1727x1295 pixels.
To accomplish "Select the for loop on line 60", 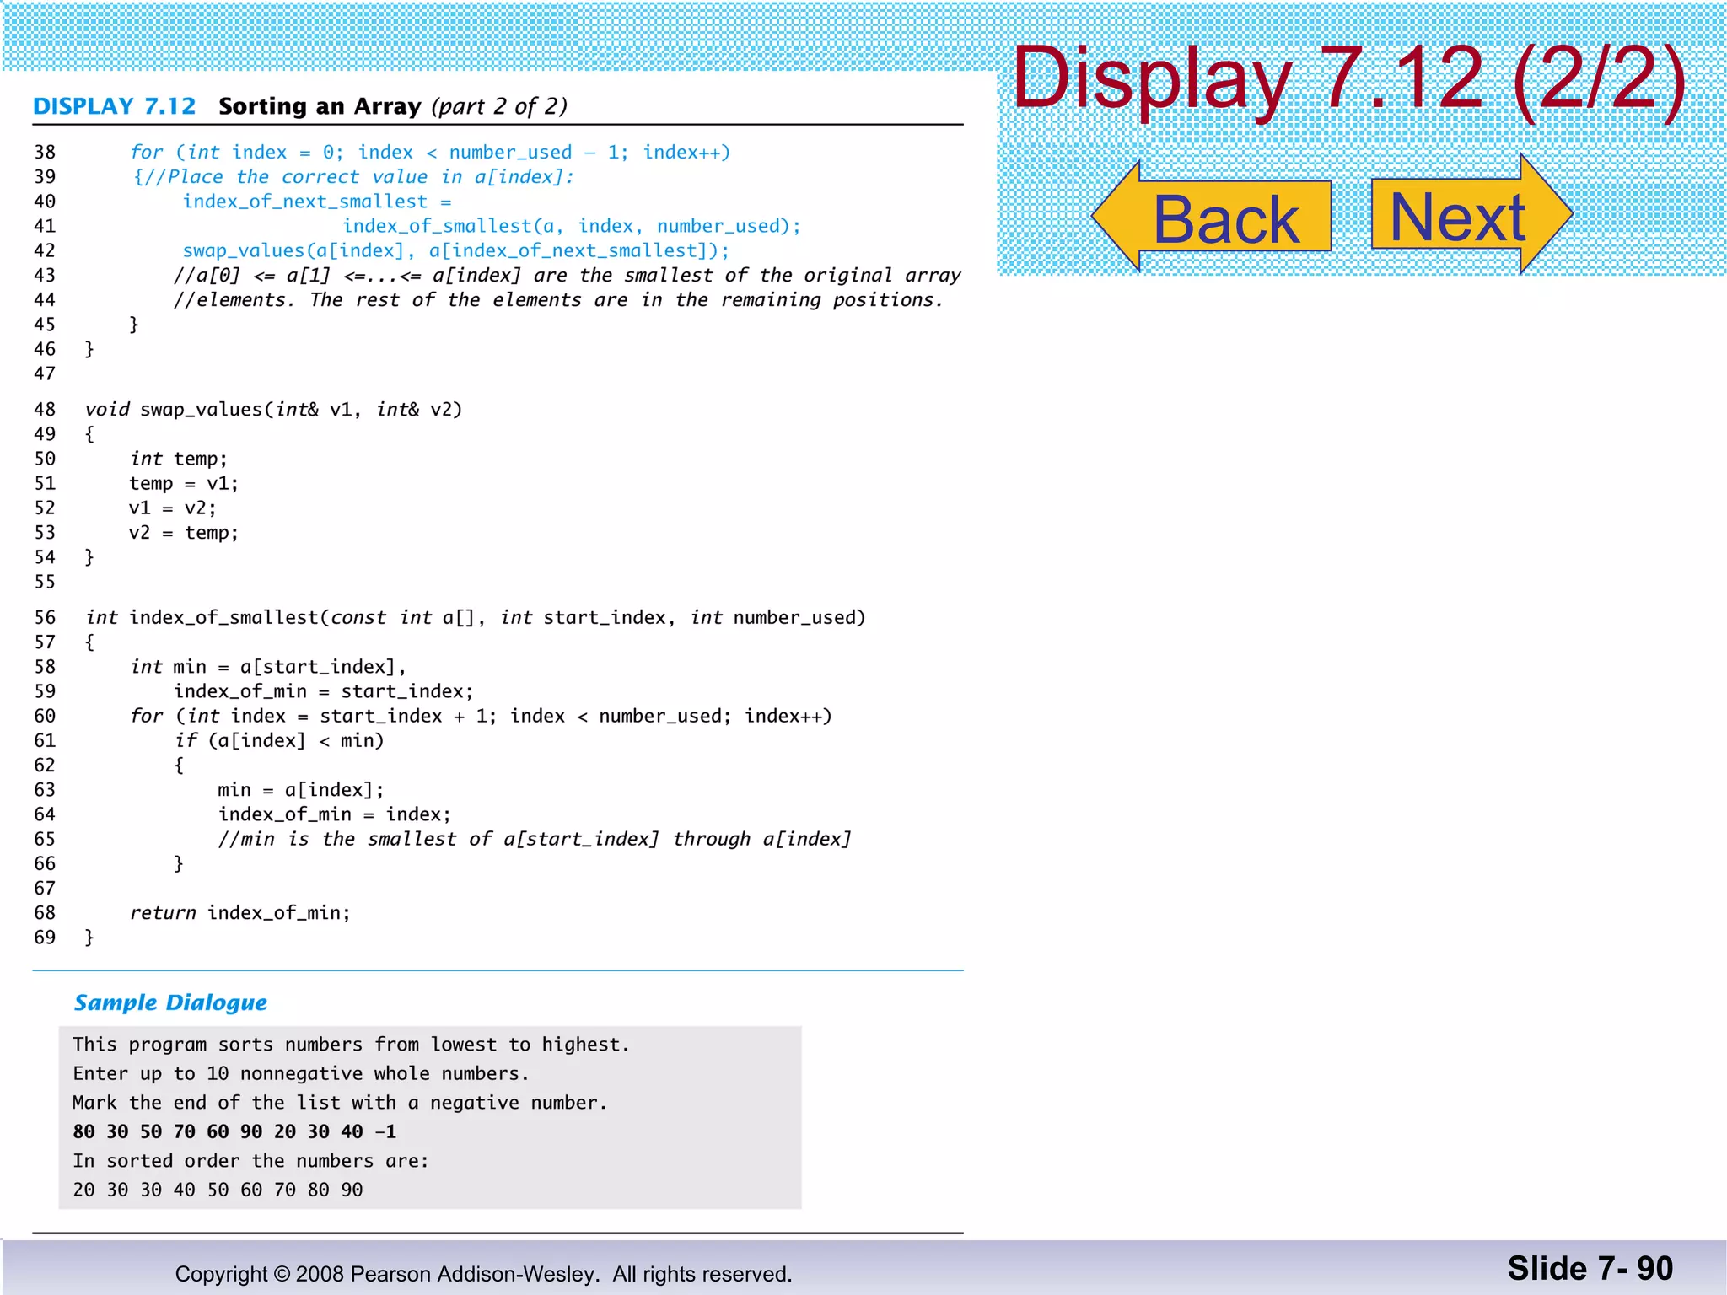I will point(481,717).
